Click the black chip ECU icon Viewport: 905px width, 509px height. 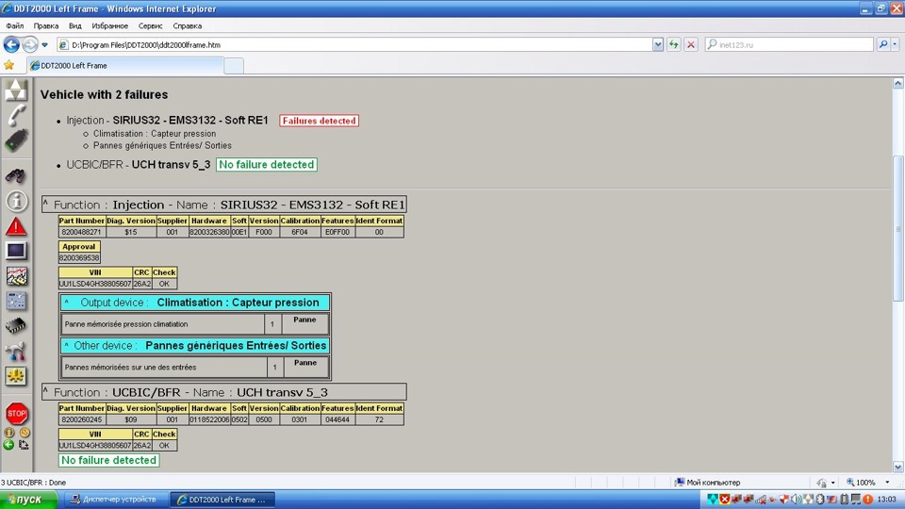pos(16,326)
